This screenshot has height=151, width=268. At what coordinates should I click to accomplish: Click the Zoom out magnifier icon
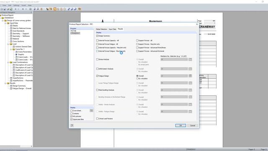point(38,9)
